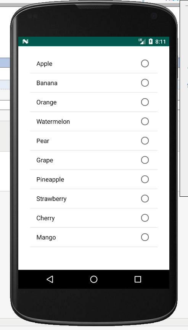Click the LTE signal strength icon
188x330 pixels.
[x=142, y=41]
